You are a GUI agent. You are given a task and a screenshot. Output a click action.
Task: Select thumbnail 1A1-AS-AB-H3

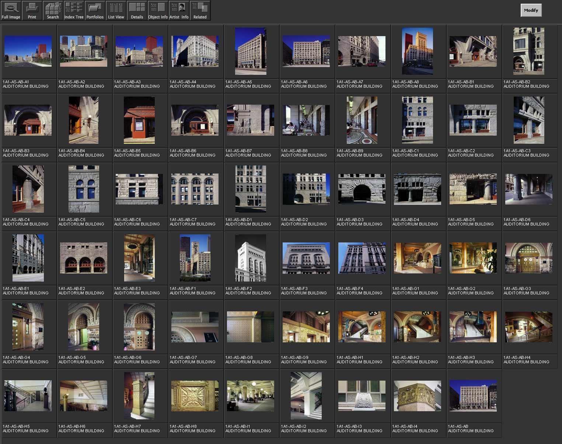473,327
